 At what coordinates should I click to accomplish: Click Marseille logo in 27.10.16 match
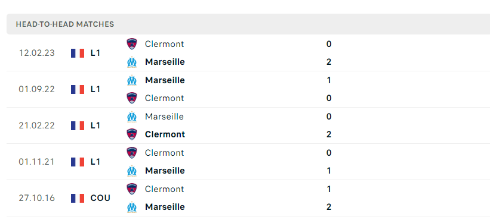[131, 207]
